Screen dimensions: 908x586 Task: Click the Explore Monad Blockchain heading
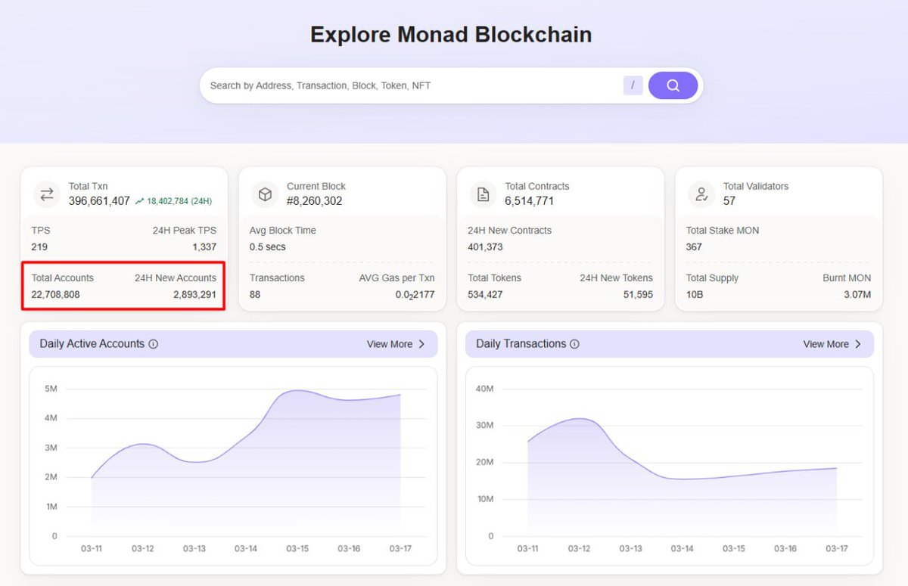(x=451, y=35)
